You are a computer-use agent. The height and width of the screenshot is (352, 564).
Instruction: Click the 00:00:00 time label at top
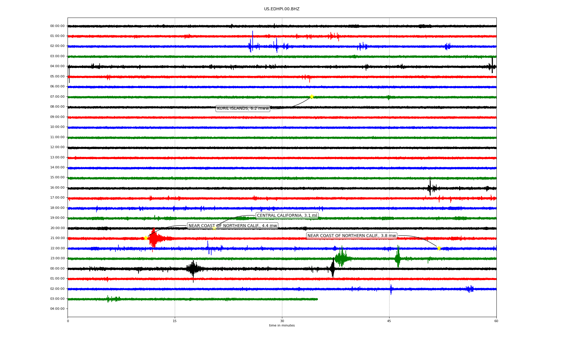pyautogui.click(x=57, y=26)
